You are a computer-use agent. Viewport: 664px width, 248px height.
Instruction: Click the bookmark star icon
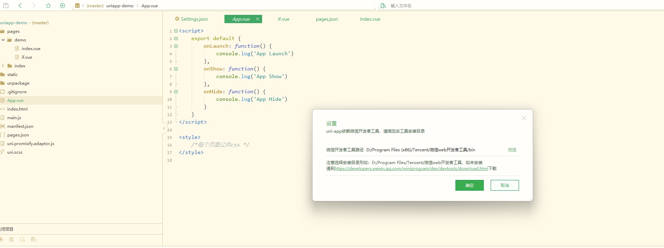(48, 6)
